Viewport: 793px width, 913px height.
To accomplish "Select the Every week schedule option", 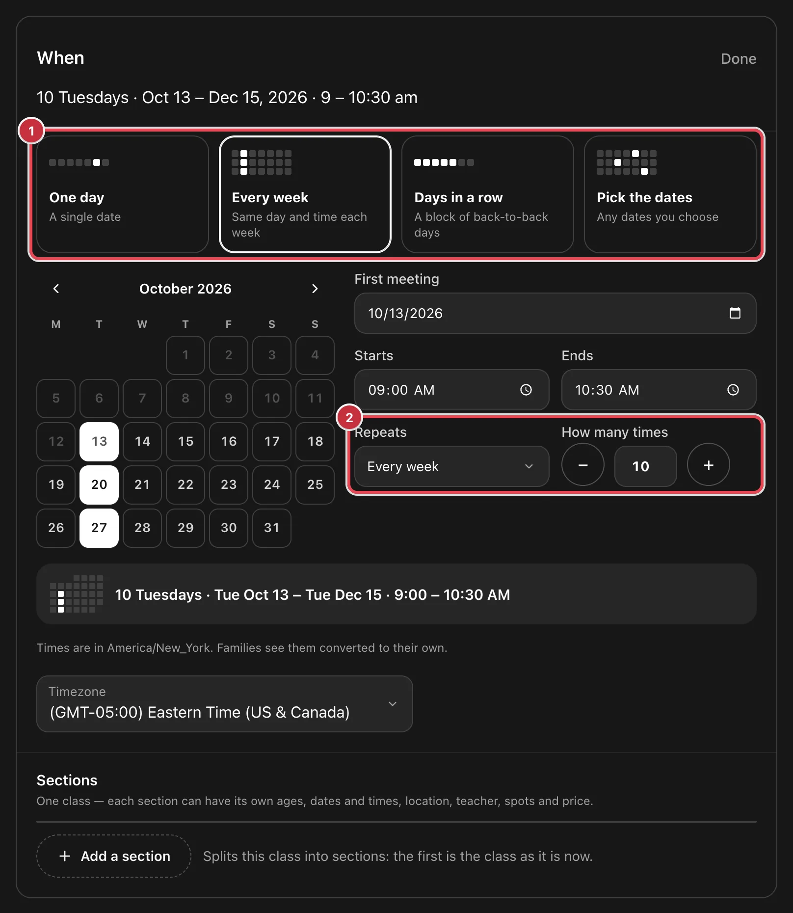I will (305, 194).
